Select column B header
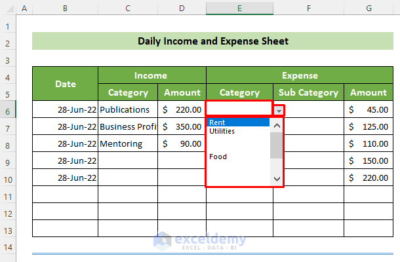The width and height of the screenshot is (400, 262). coord(65,9)
